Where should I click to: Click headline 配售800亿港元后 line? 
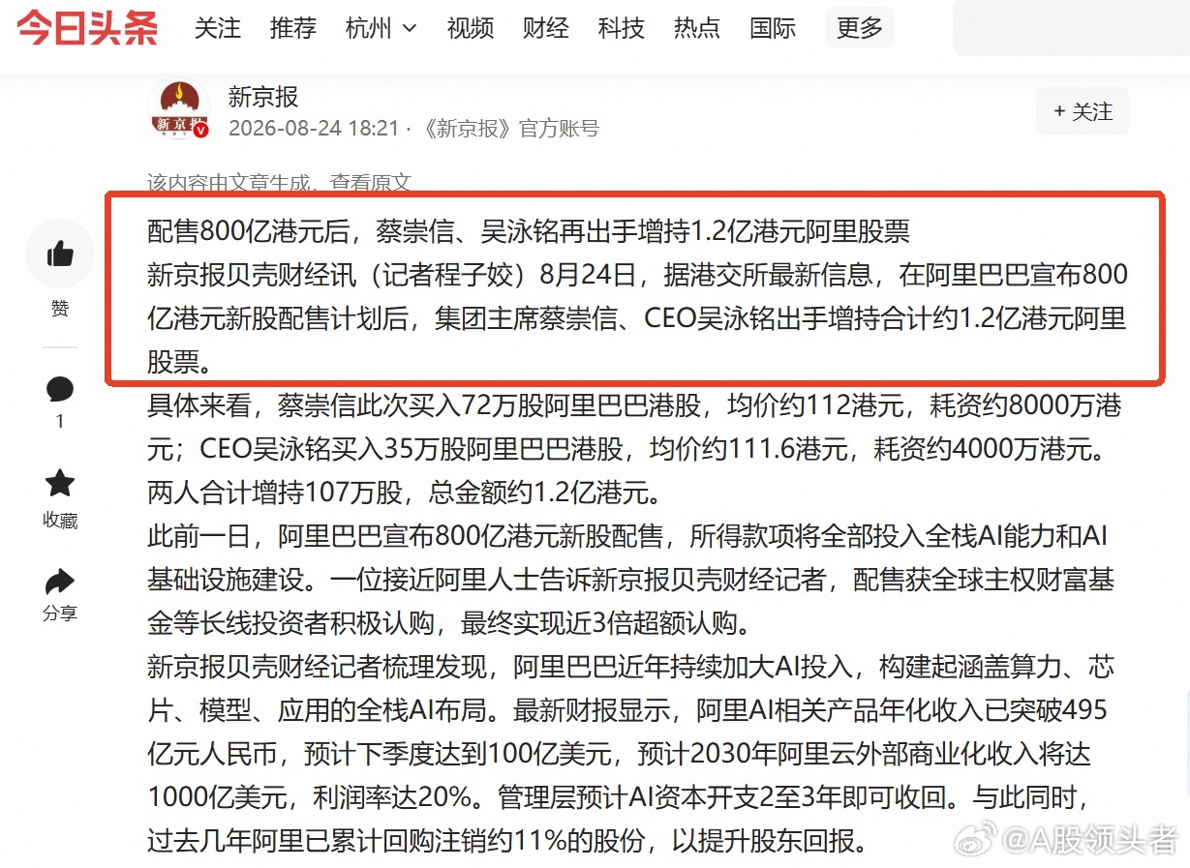529,231
